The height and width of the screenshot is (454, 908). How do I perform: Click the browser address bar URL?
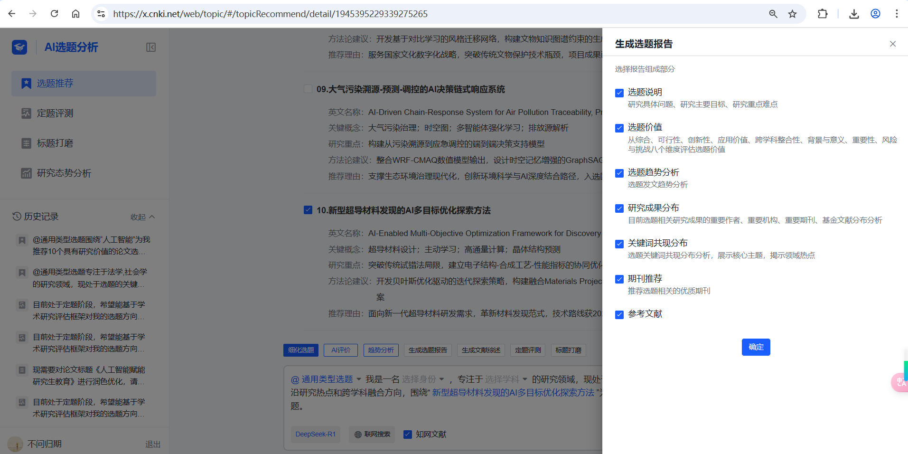click(x=271, y=14)
